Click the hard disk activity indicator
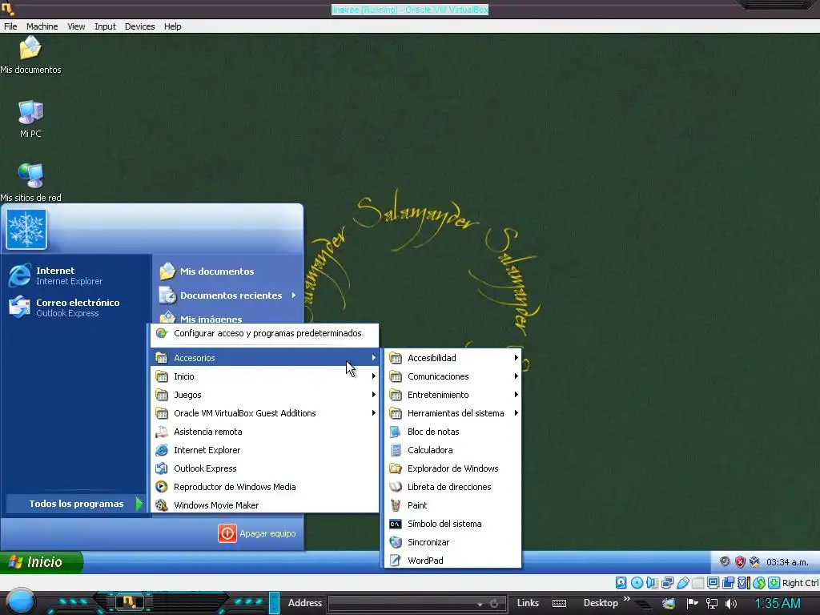 (x=621, y=583)
